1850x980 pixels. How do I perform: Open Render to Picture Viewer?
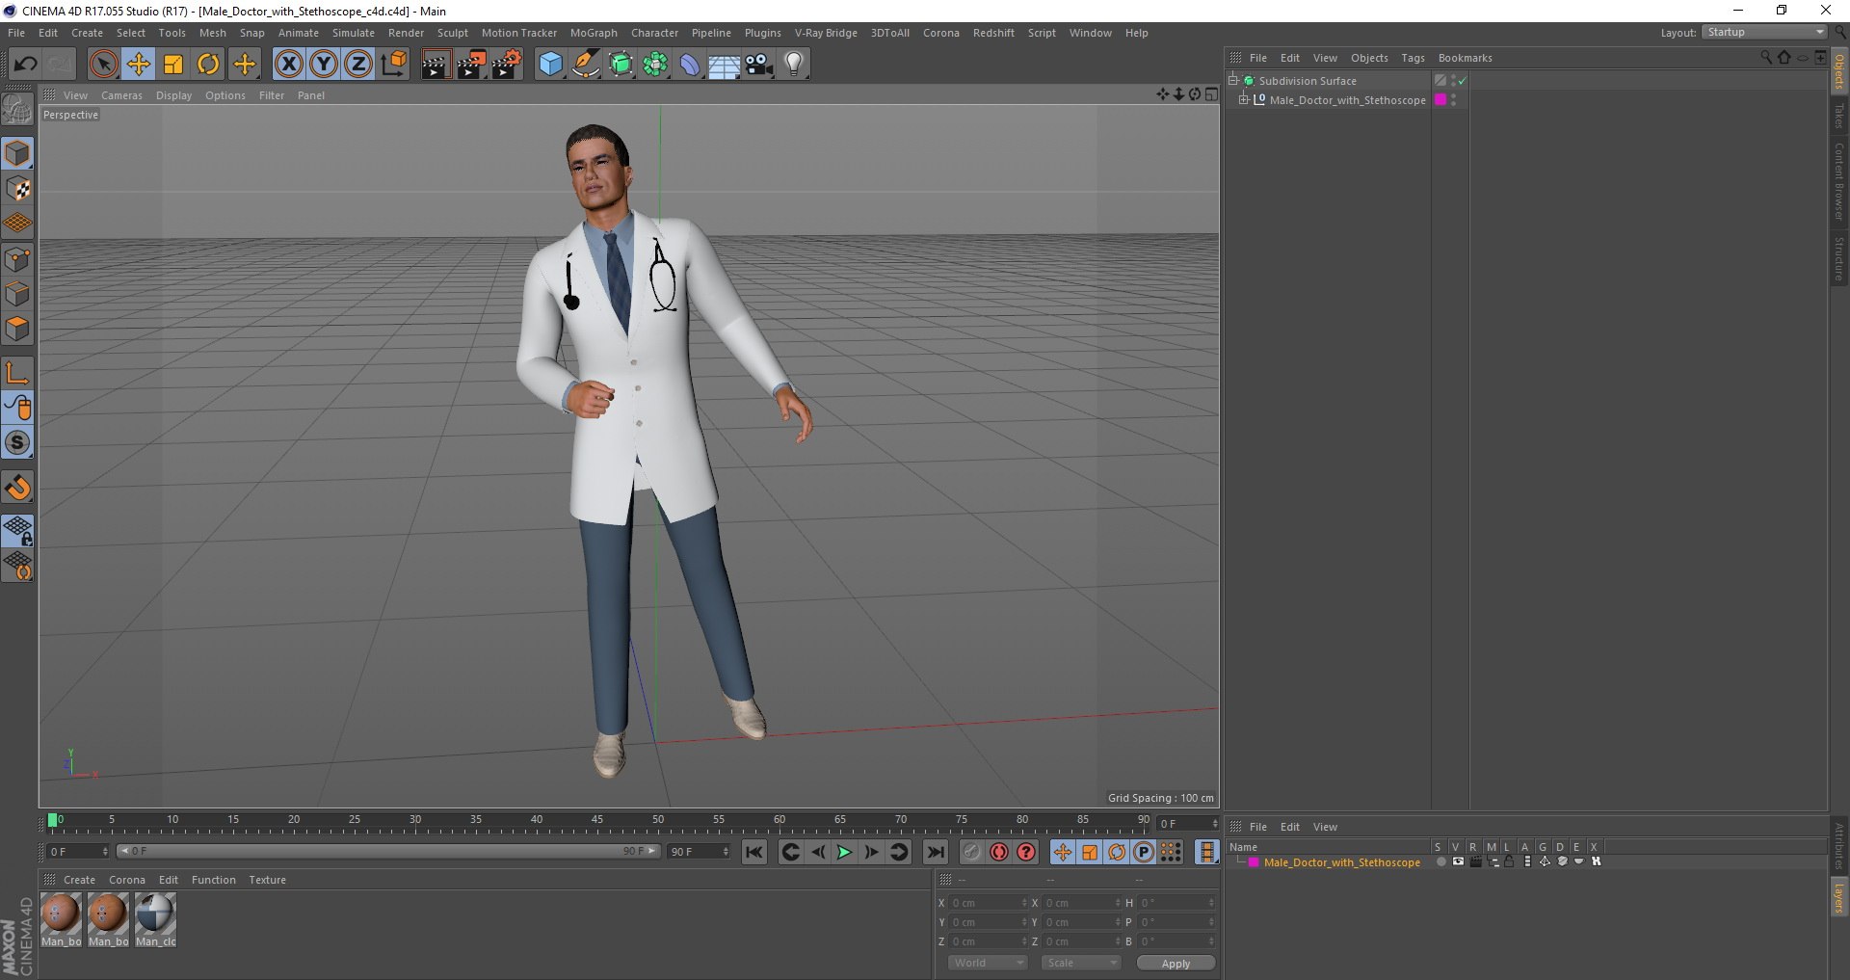[x=471, y=65]
